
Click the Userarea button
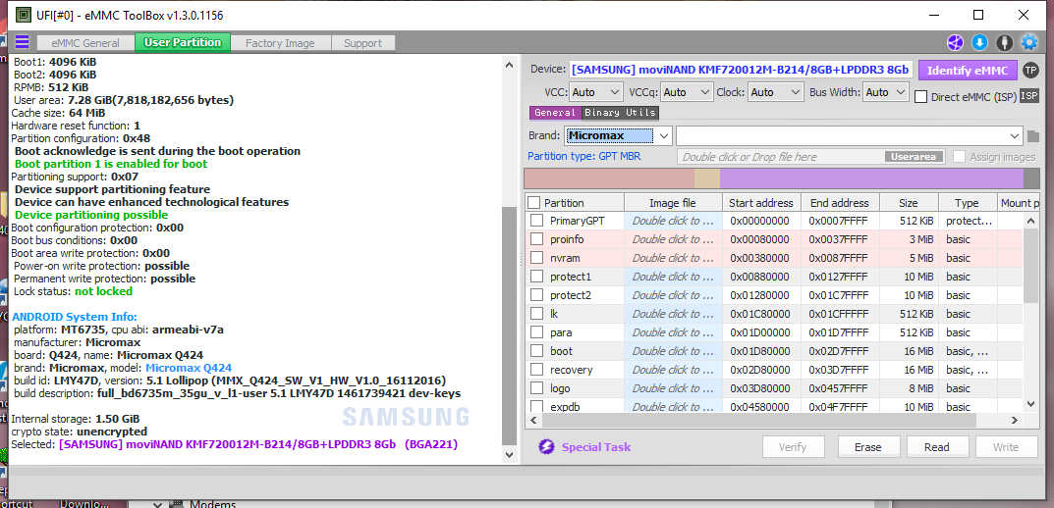(914, 156)
